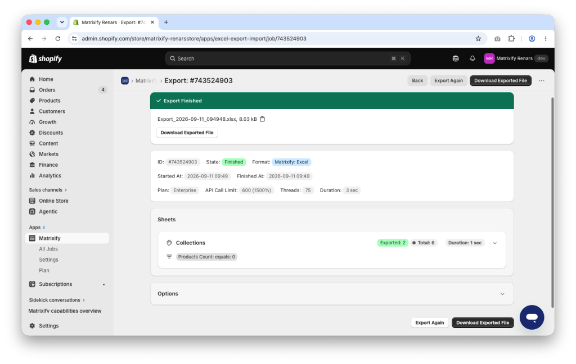The image size is (576, 364).
Task: Click the browser address bar URL
Action: point(194,39)
